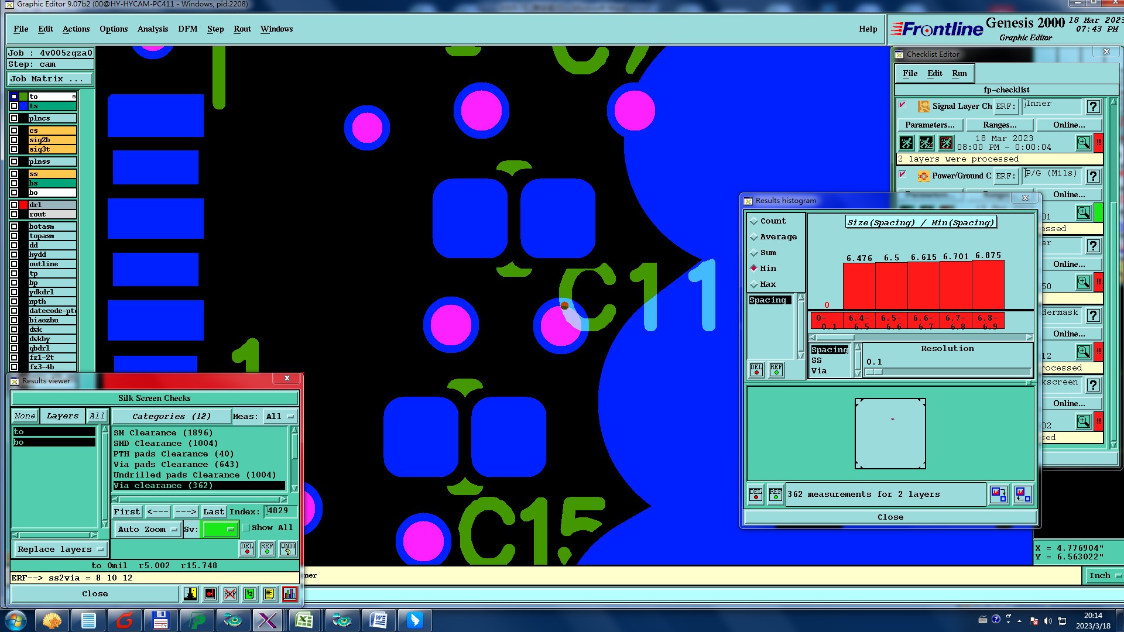Expand the Meas All dropdown
1124x632 pixels.
pos(279,417)
